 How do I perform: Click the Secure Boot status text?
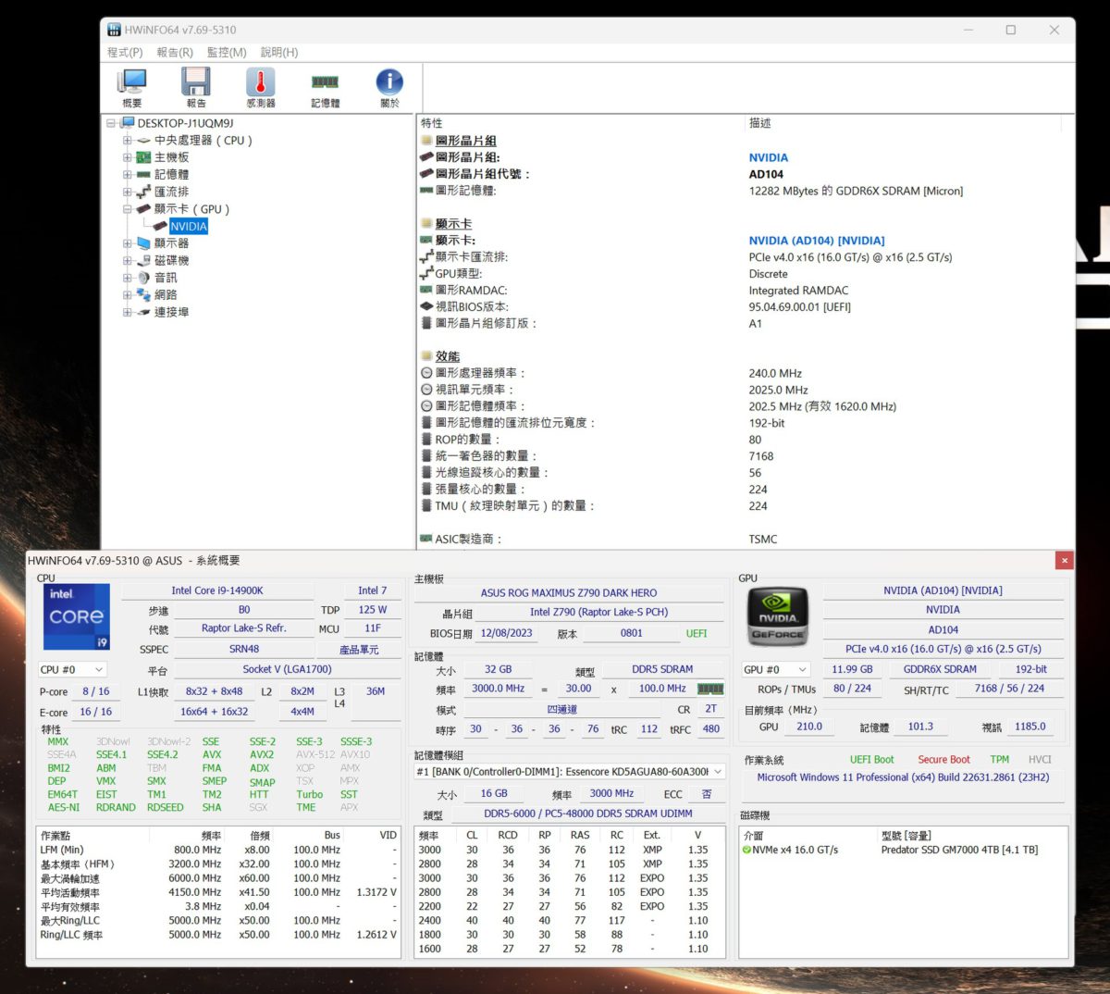[943, 759]
